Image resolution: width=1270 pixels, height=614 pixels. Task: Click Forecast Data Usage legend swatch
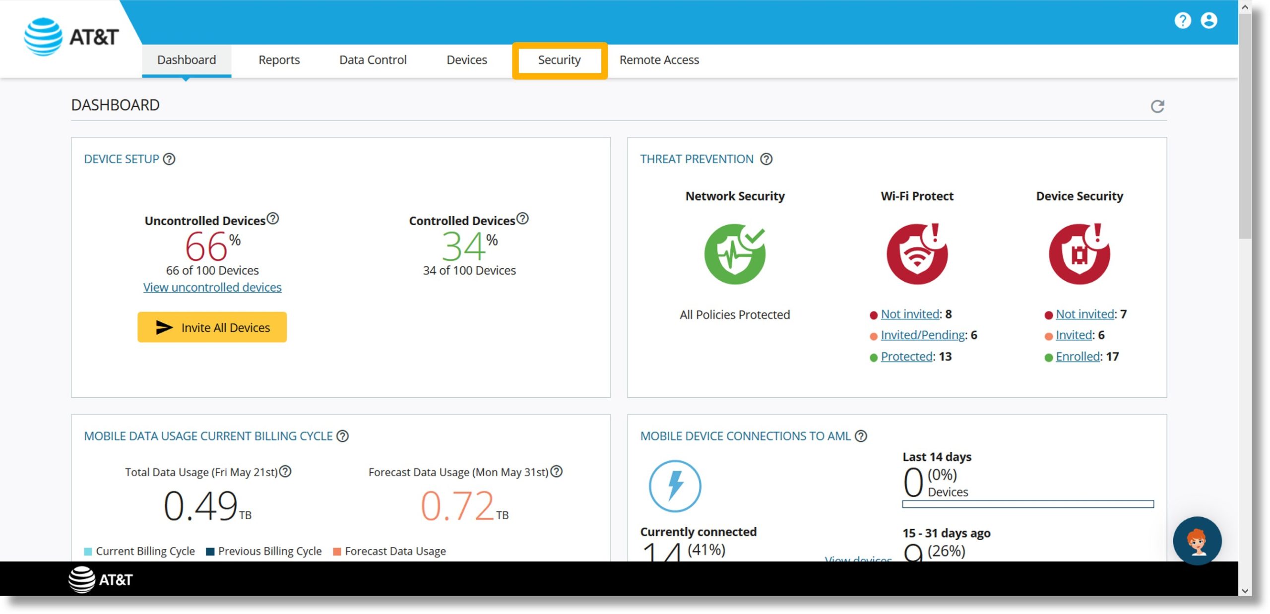pos(337,552)
